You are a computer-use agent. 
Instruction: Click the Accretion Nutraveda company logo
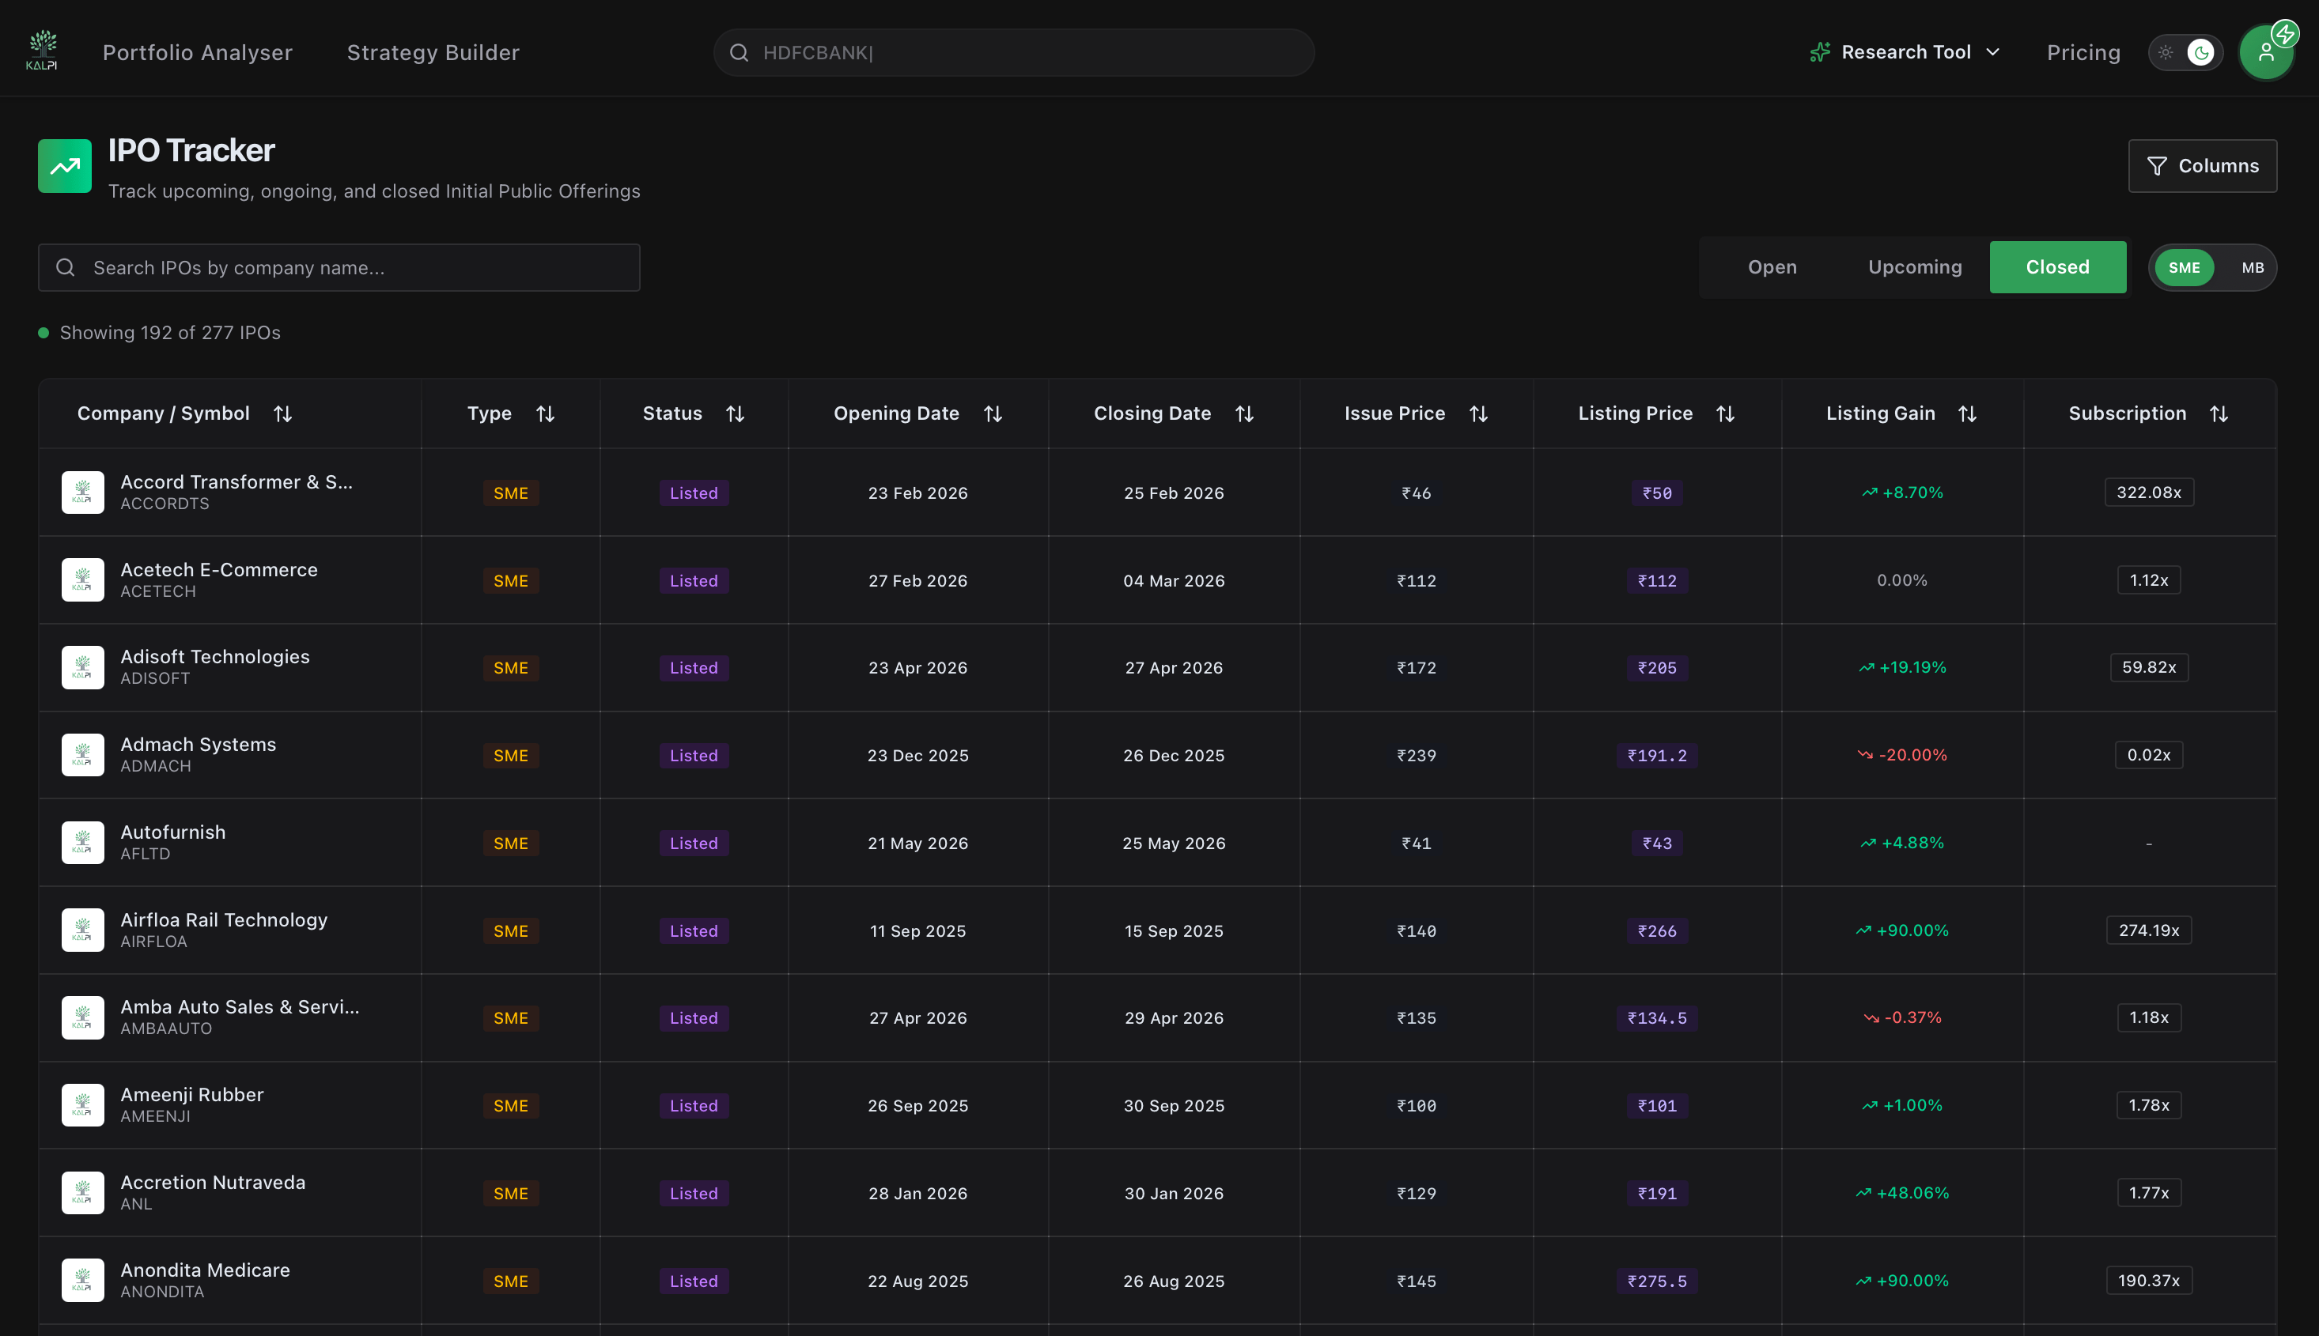pyautogui.click(x=82, y=1193)
